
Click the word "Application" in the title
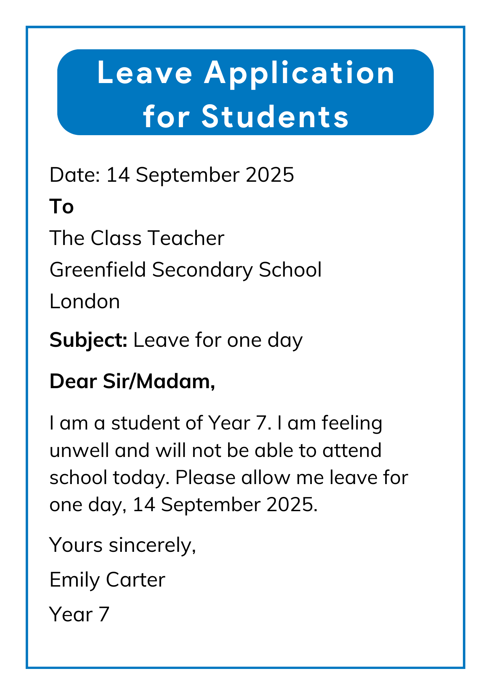click(x=299, y=73)
